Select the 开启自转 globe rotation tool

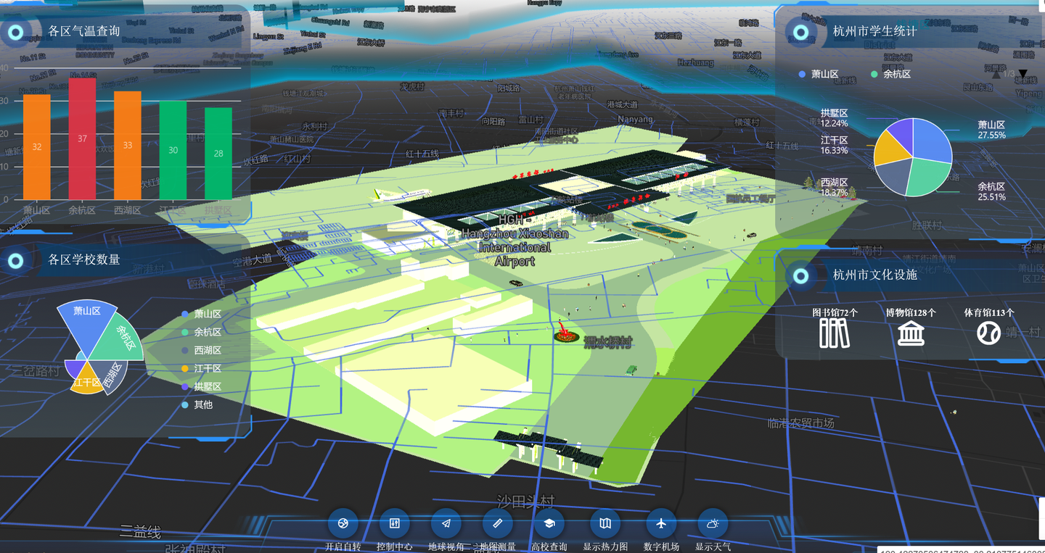tap(343, 523)
